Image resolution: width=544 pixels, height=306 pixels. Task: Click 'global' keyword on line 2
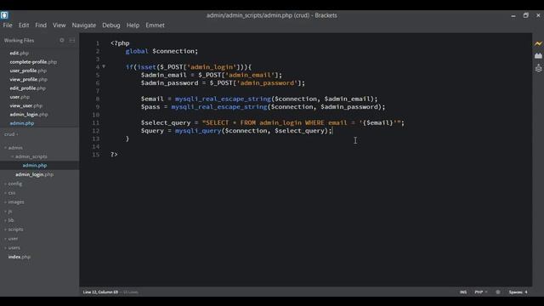point(137,51)
